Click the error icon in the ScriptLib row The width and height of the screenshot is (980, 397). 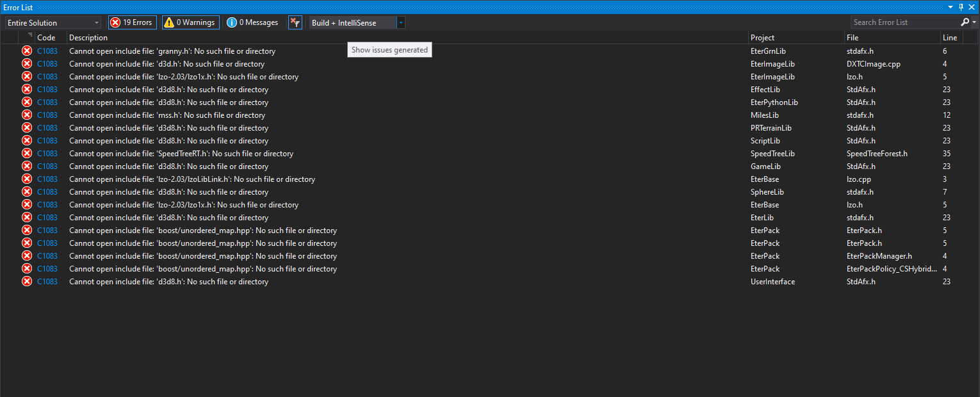27,140
